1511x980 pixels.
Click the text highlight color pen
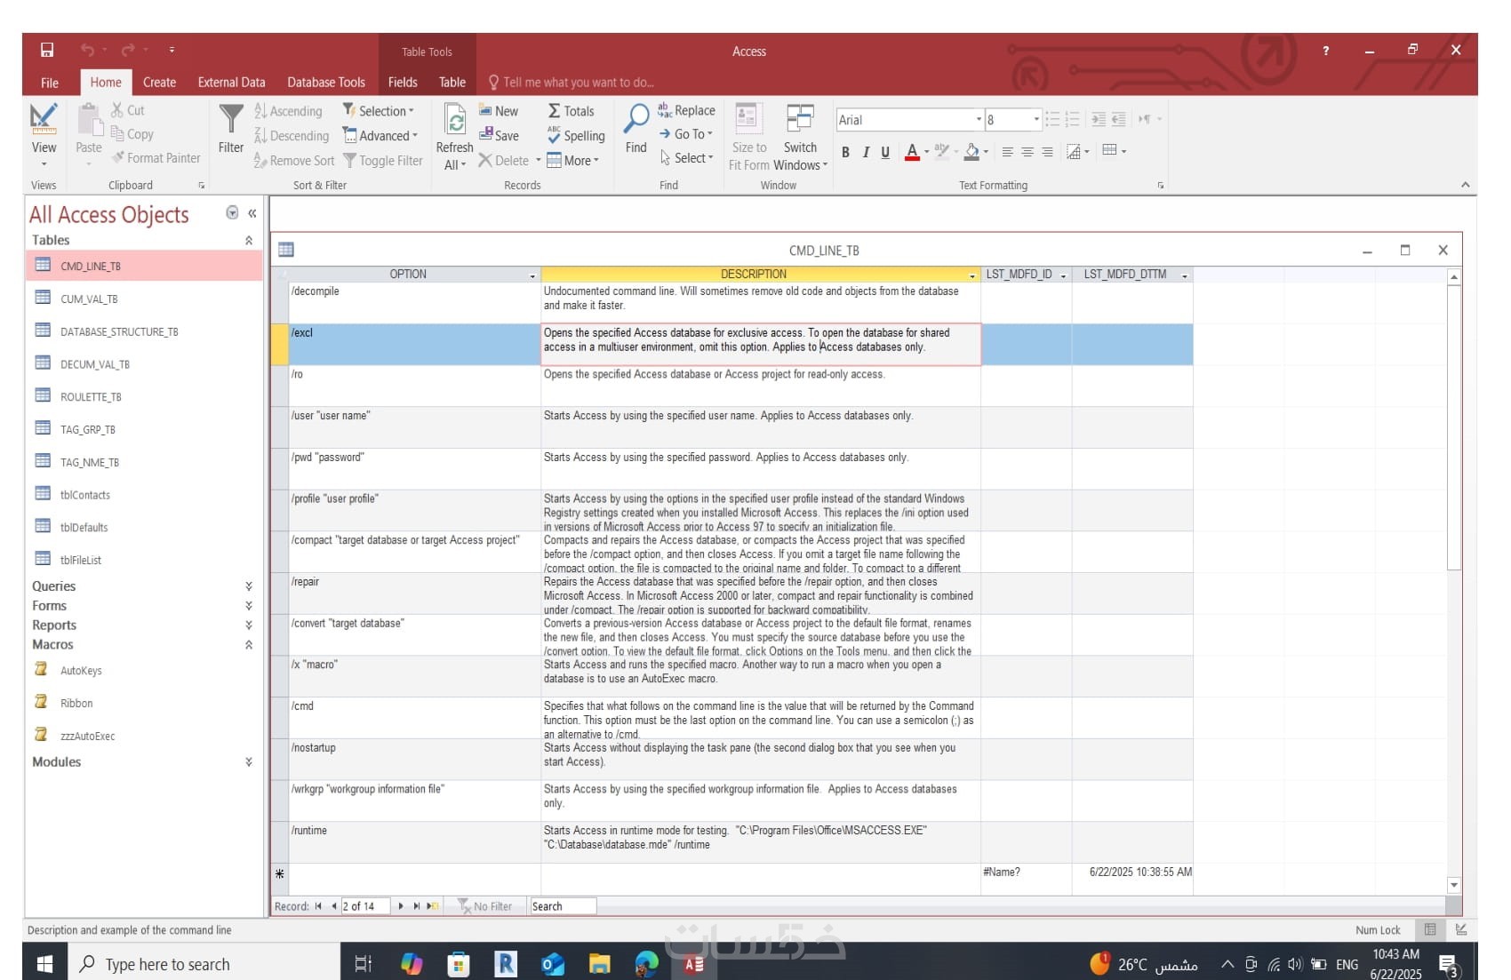pyautogui.click(x=942, y=152)
